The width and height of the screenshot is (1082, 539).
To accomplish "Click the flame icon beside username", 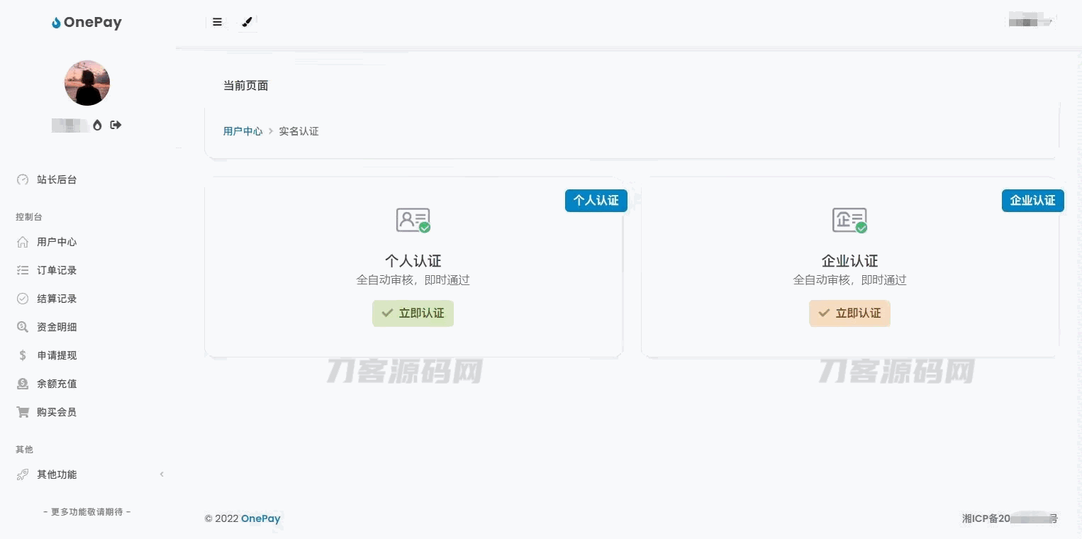I will pyautogui.click(x=97, y=126).
